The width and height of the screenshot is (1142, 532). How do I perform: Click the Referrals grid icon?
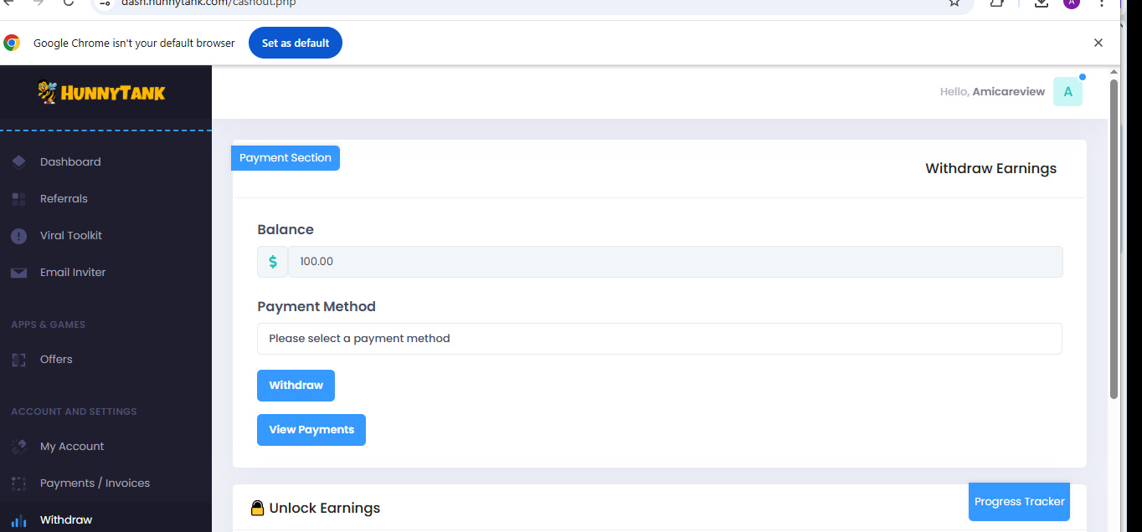point(18,198)
